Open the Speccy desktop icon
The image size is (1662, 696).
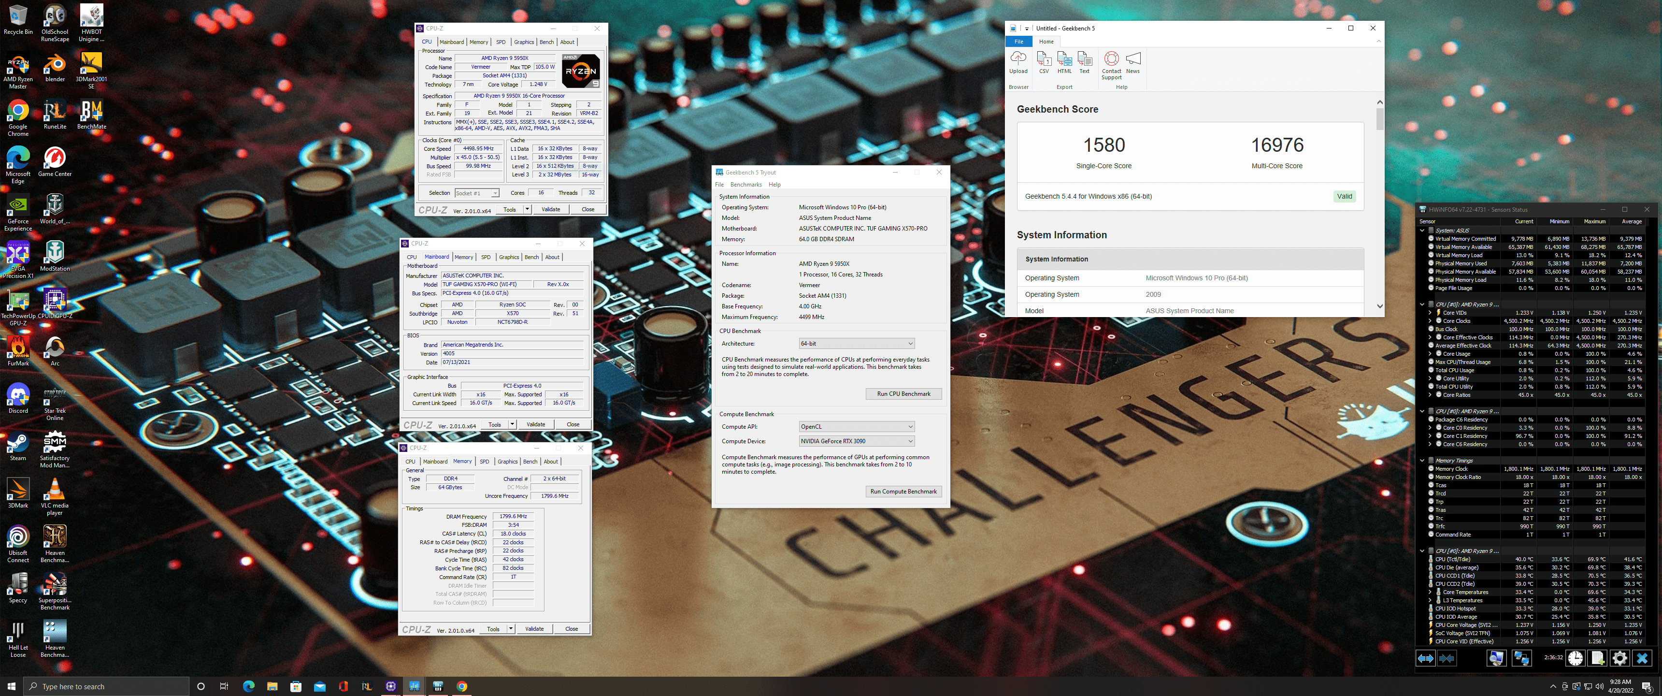18,589
